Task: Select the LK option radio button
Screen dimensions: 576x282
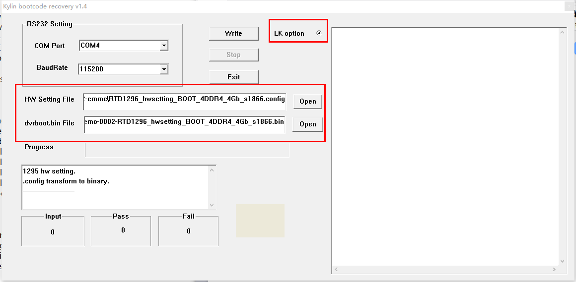Action: pos(319,33)
